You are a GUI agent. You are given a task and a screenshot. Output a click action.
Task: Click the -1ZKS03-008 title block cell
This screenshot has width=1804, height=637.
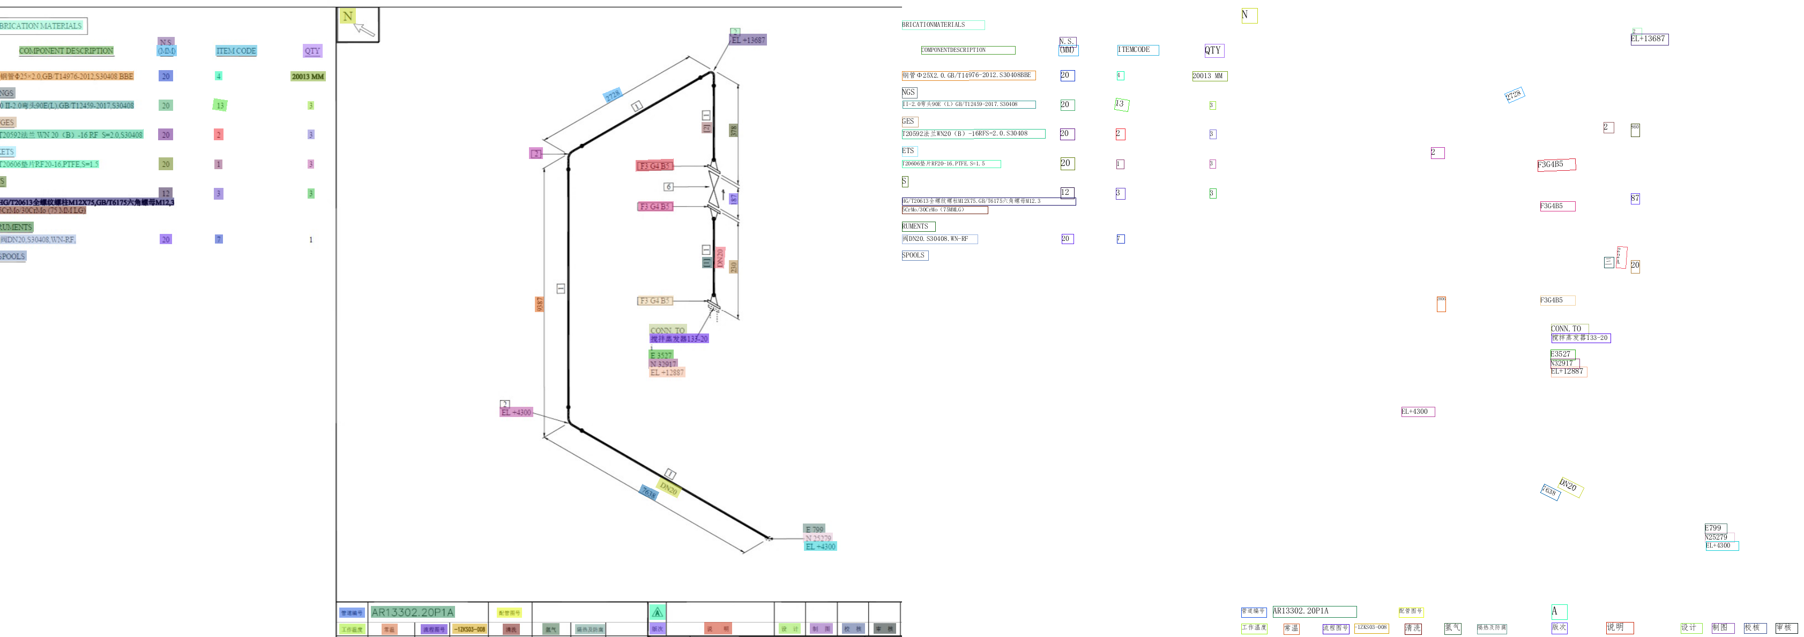pyautogui.click(x=469, y=630)
